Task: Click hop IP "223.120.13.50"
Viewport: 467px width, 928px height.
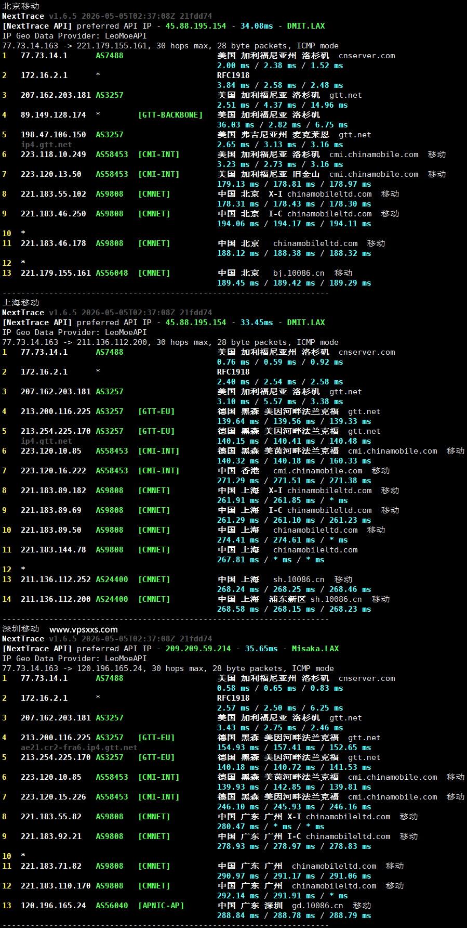Action: [51, 174]
